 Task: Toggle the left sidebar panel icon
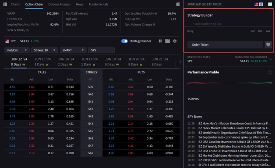tap(5, 4)
